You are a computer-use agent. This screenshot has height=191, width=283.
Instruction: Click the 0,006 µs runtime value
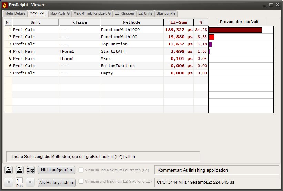point(182,66)
